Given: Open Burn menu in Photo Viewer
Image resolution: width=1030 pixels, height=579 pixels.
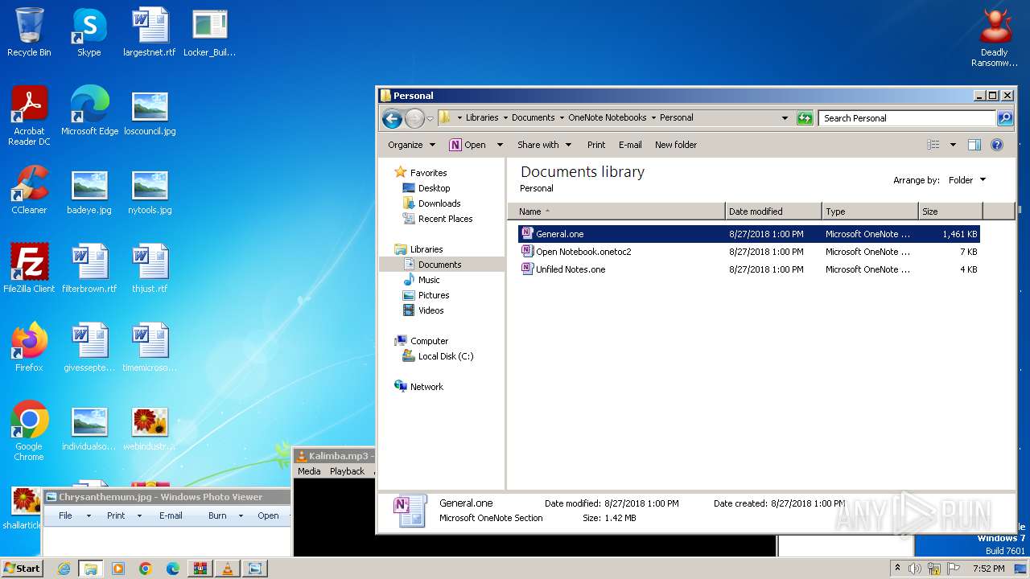Looking at the screenshot, I should [225, 515].
